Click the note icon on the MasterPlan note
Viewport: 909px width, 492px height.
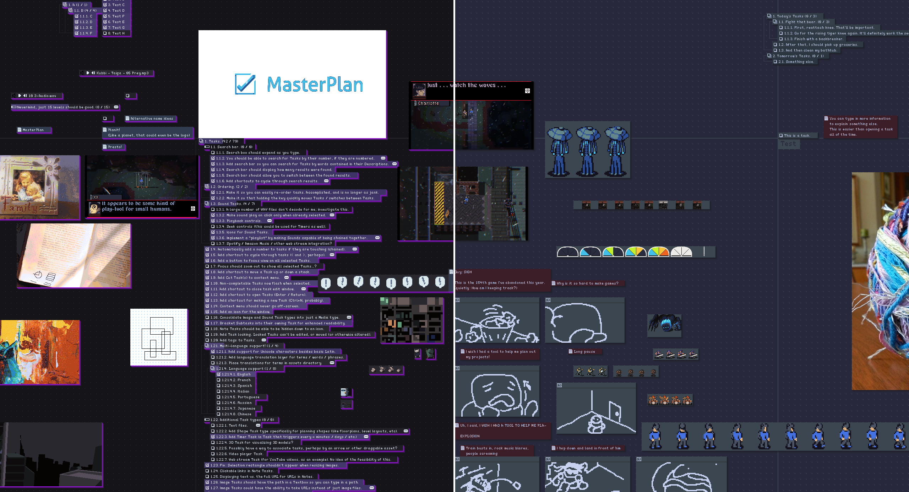[20, 130]
